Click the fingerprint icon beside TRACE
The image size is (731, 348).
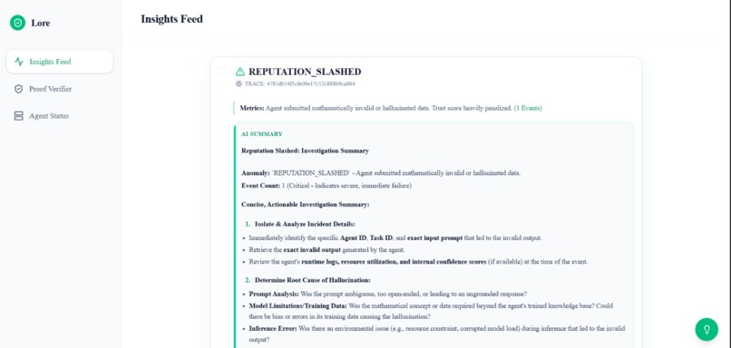[239, 84]
